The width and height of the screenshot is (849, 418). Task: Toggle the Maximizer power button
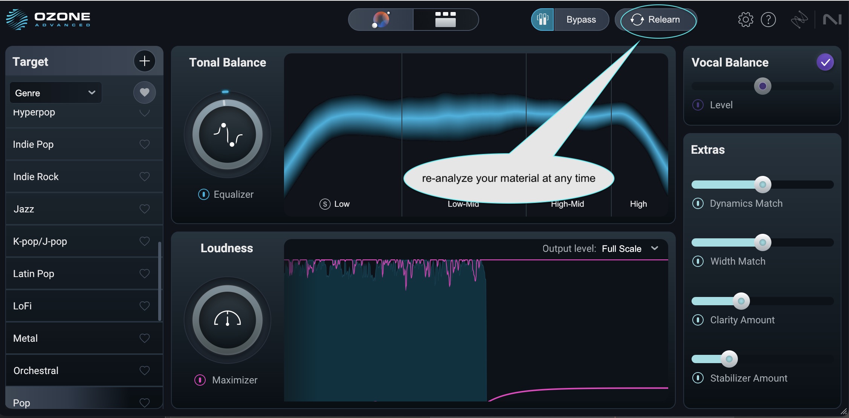point(200,380)
